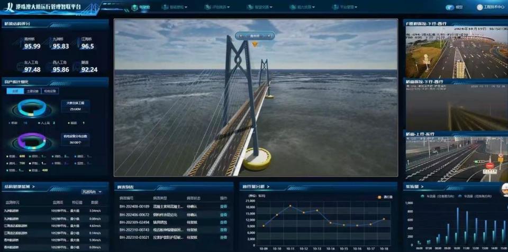Click the 东人工岛 score value 97.48
The width and height of the screenshot is (508, 252).
pos(32,70)
